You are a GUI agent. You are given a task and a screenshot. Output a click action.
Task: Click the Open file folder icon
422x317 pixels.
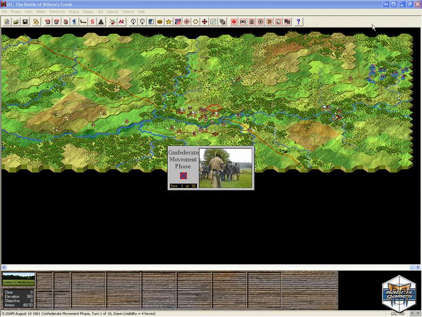click(x=16, y=22)
